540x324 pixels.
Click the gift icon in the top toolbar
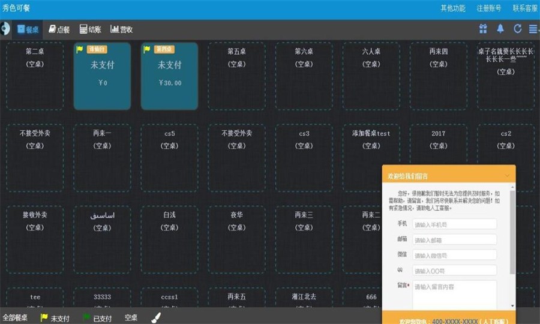point(483,29)
